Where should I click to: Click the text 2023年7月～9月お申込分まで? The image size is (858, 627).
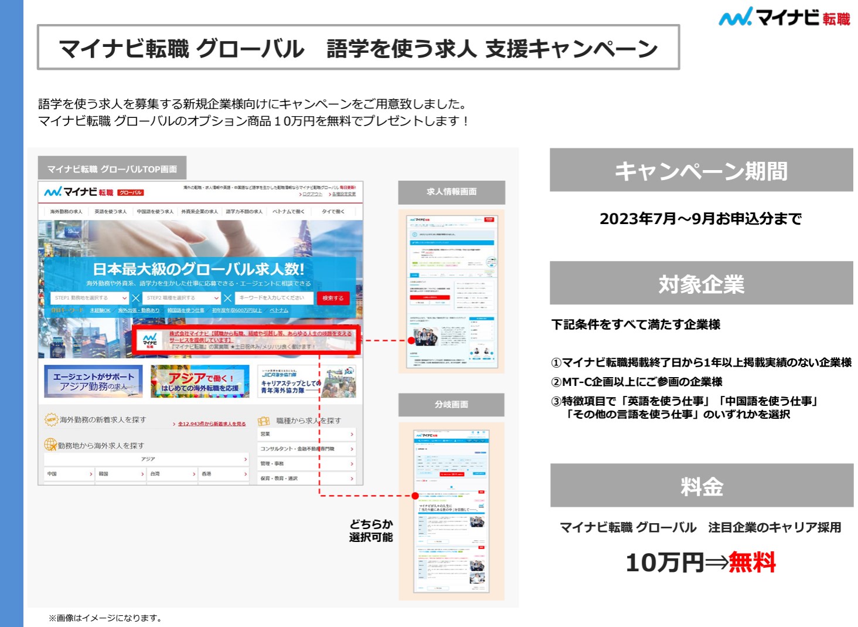700,219
